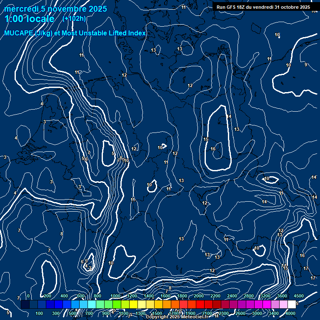
Task: Click the MUCAPE Most Unstable Lifted Index title
Action: (x=75, y=33)
